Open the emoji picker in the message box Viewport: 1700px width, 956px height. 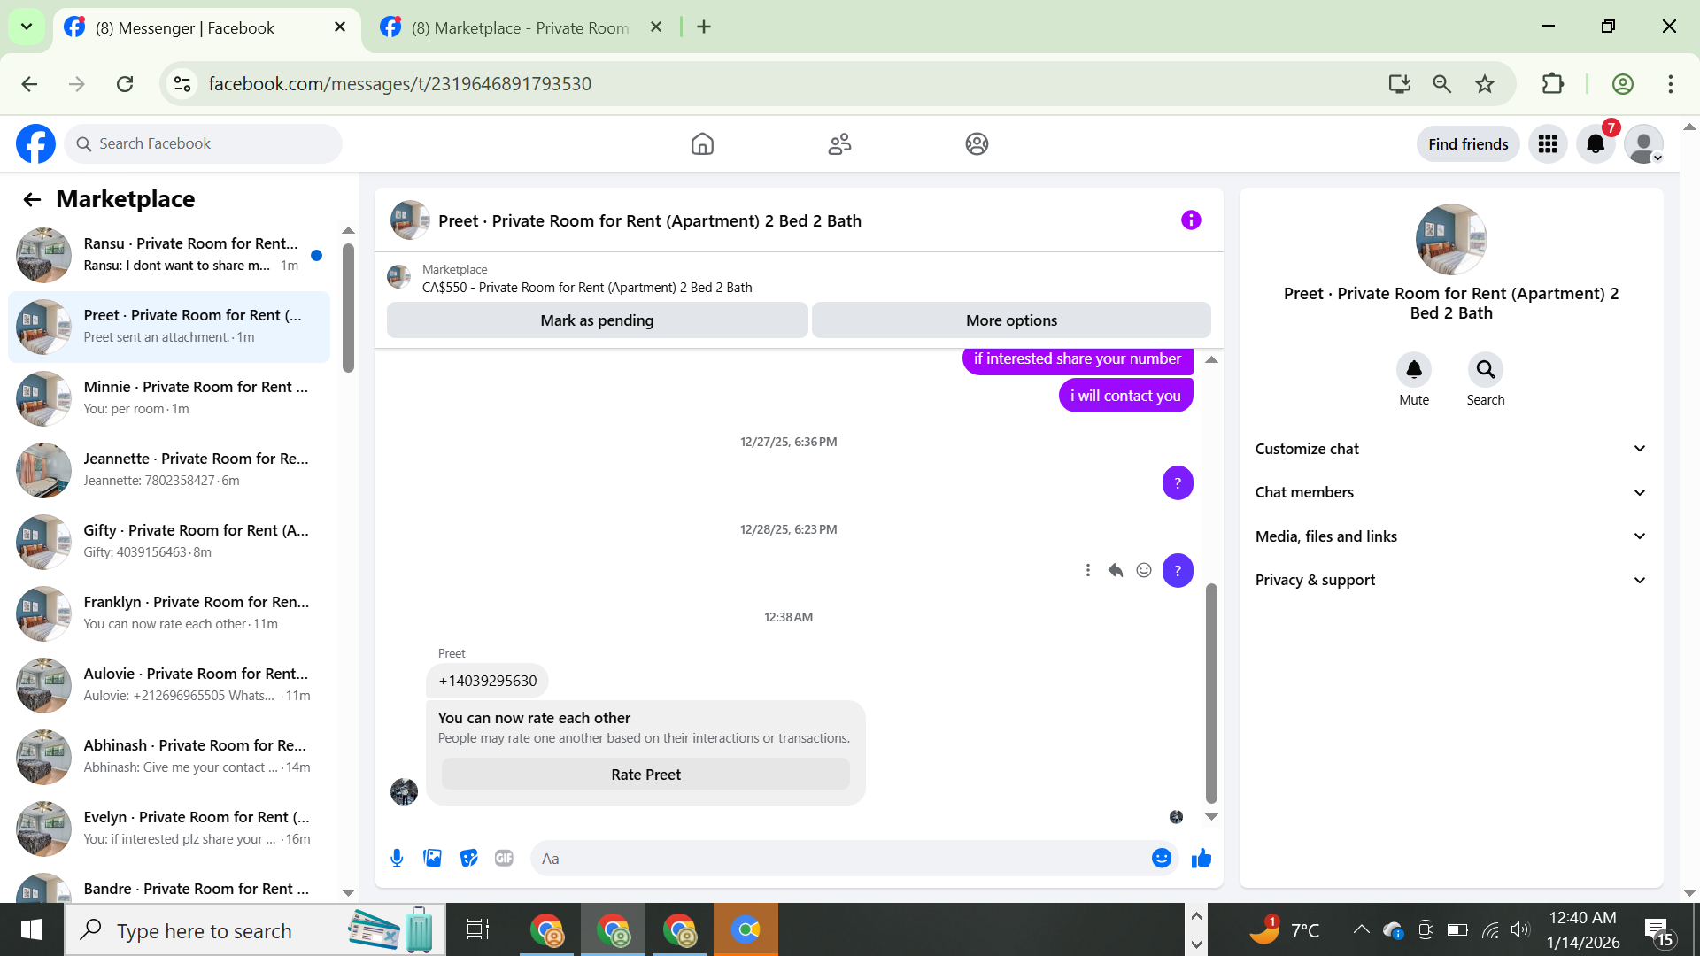(1161, 858)
